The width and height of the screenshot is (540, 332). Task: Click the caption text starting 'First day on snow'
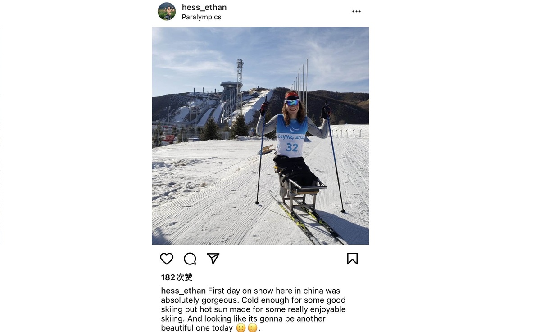tap(254, 309)
